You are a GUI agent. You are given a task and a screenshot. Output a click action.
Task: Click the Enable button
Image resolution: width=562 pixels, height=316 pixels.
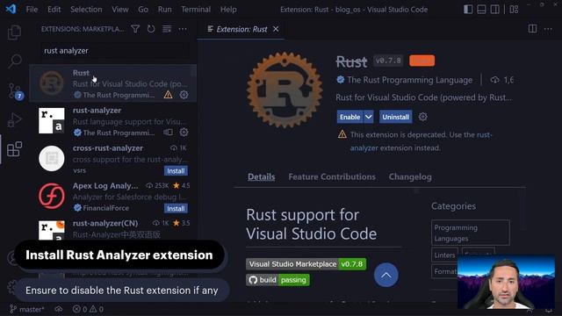pyautogui.click(x=349, y=117)
